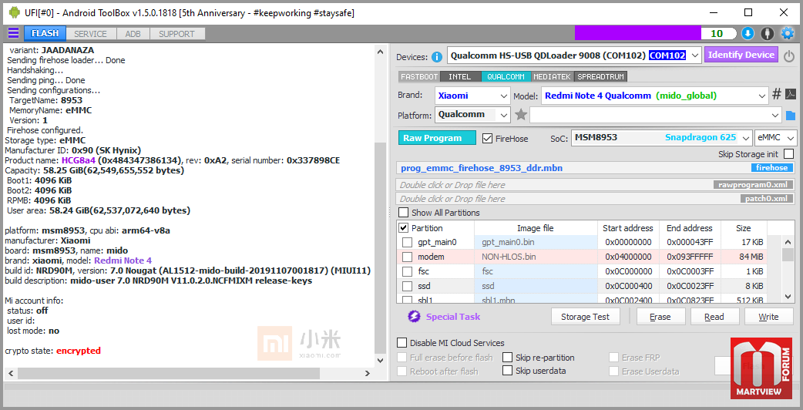The image size is (803, 410).
Task: Switch to the ADB tab
Action: click(x=133, y=34)
